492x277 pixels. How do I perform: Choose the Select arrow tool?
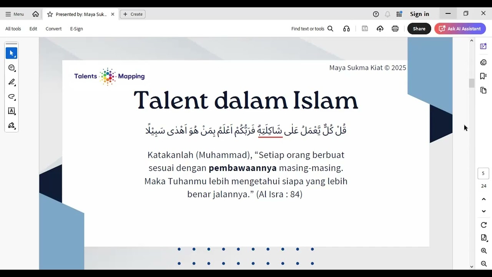click(12, 53)
